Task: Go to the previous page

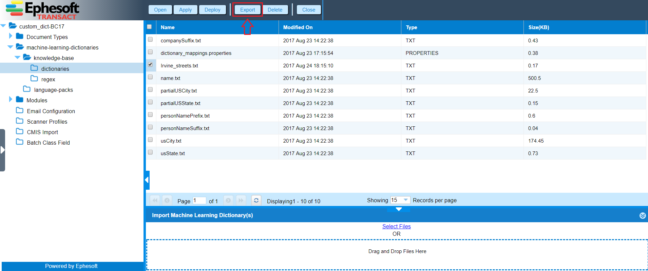Action: coord(167,200)
